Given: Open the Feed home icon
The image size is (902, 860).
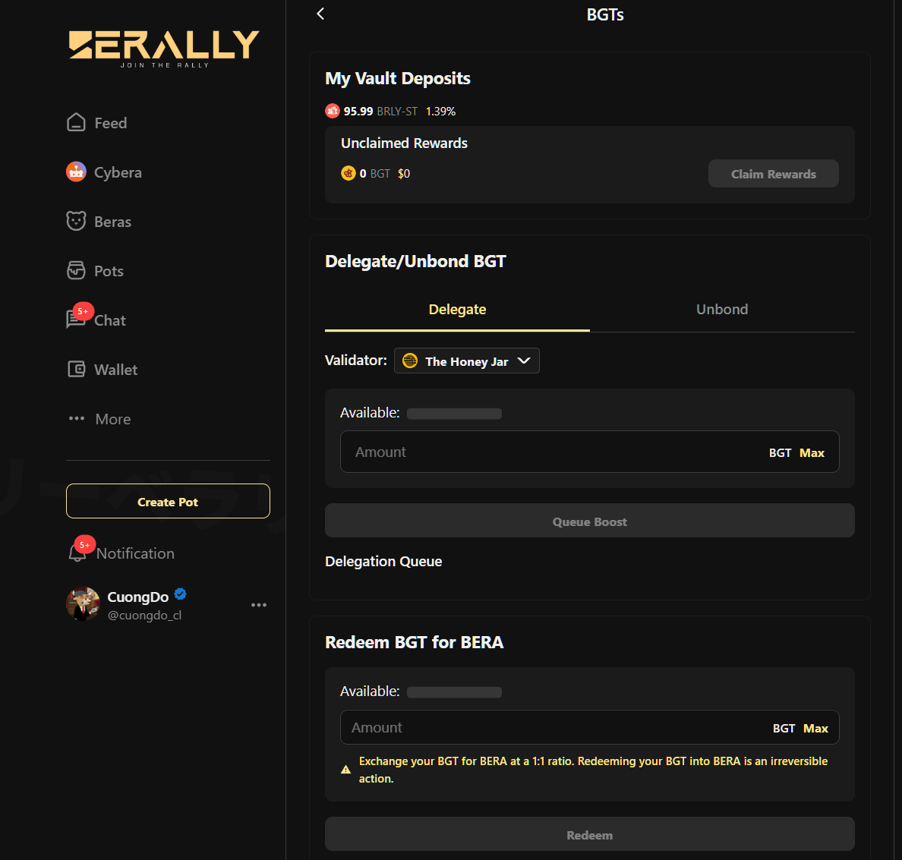Looking at the screenshot, I should click(76, 122).
